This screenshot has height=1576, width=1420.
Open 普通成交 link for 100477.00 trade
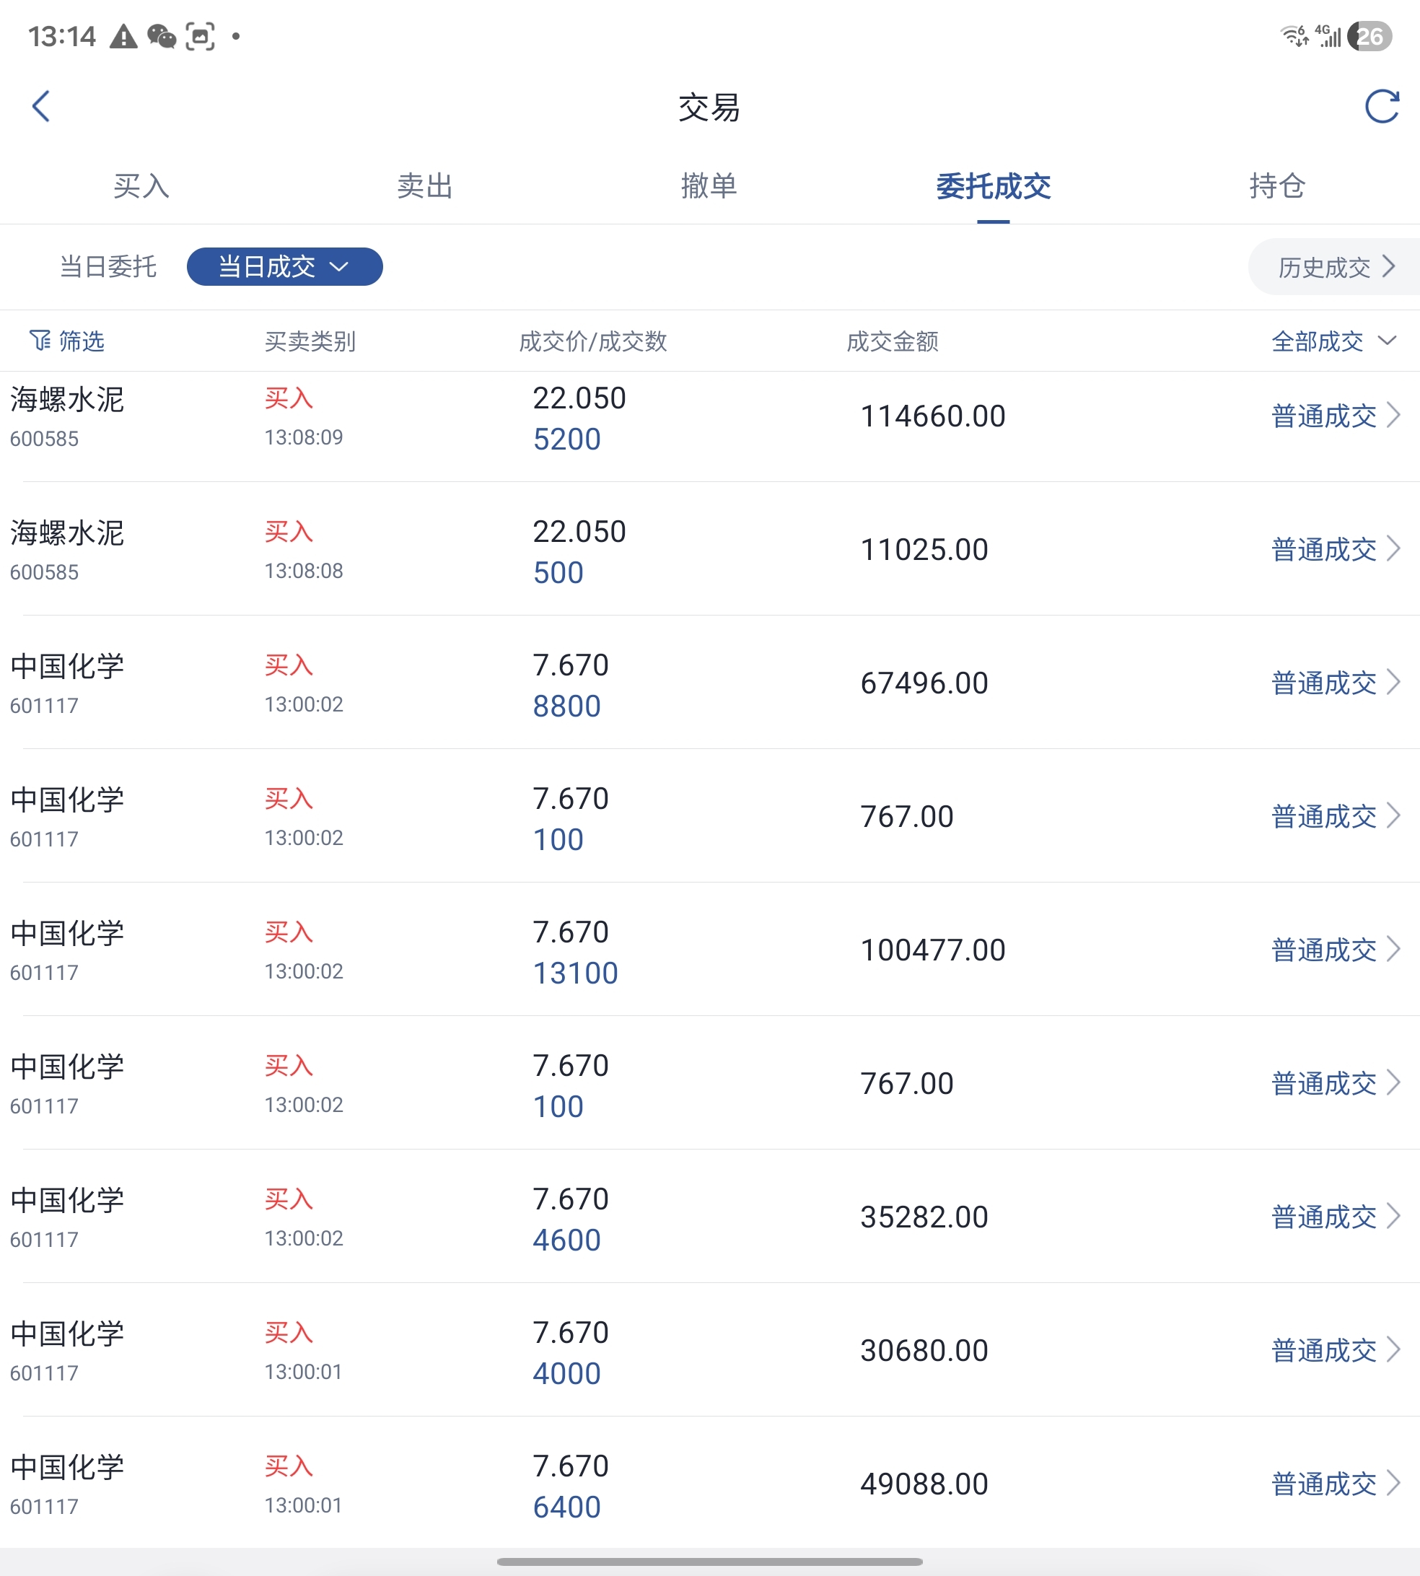pos(1324,950)
